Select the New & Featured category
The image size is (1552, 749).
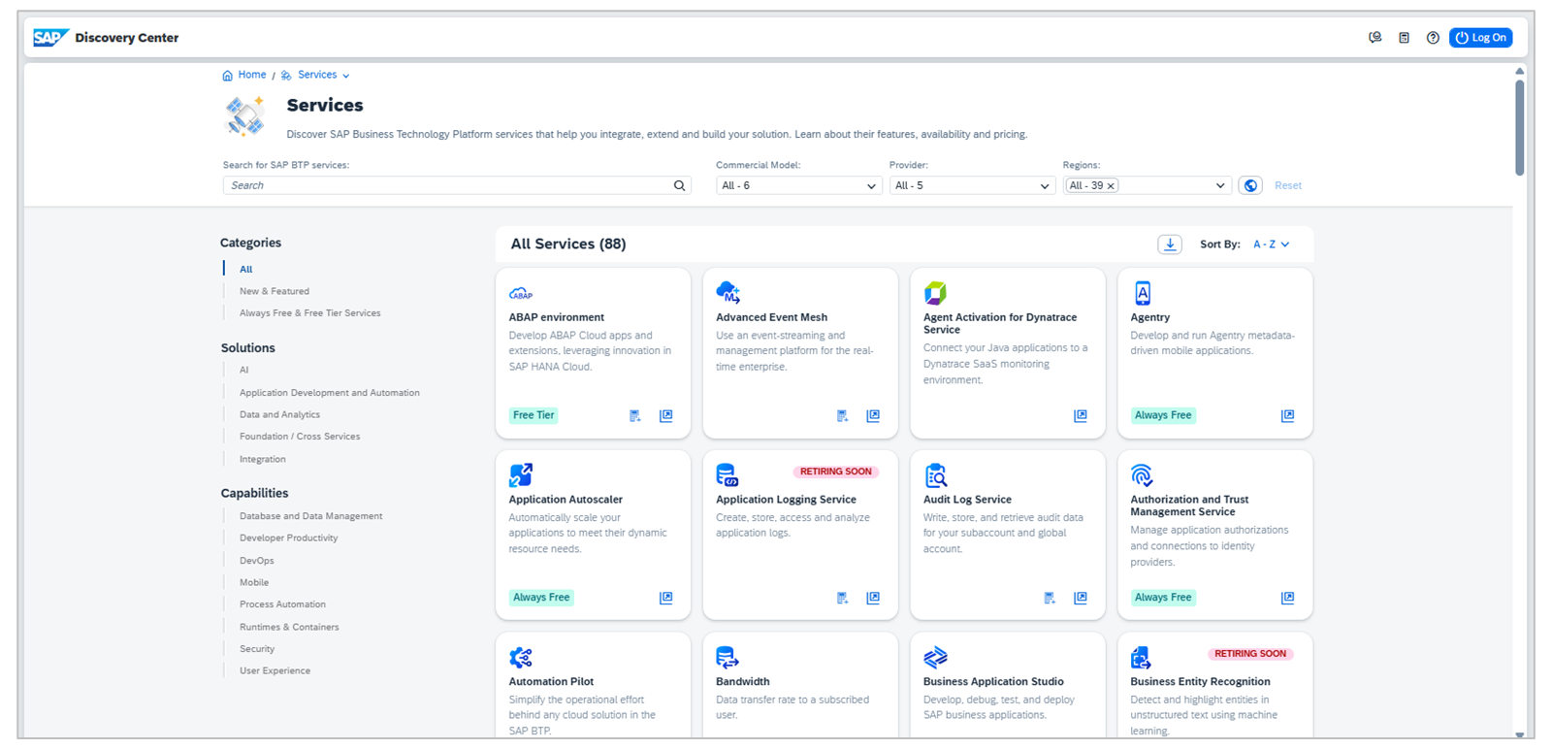[275, 291]
